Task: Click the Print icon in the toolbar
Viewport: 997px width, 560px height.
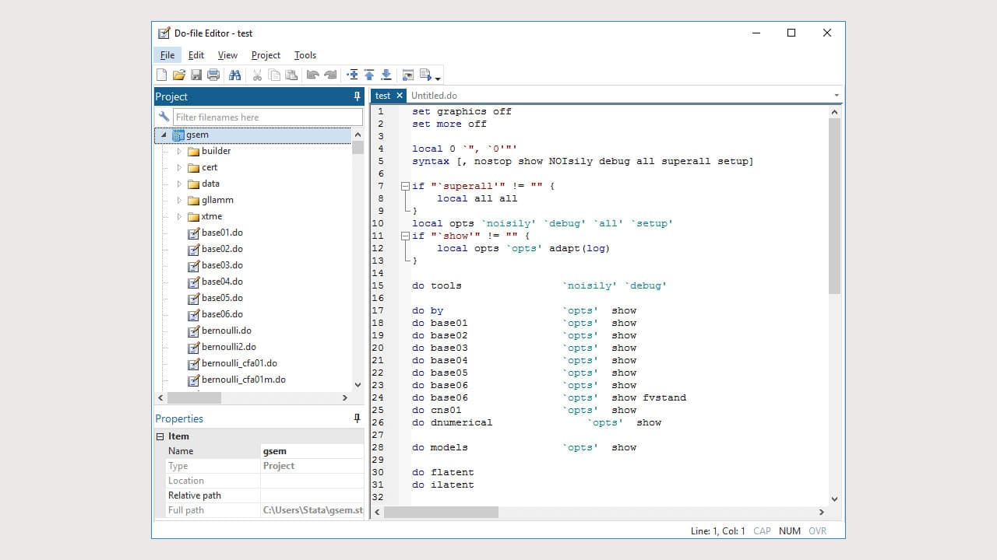Action: pyautogui.click(x=213, y=74)
